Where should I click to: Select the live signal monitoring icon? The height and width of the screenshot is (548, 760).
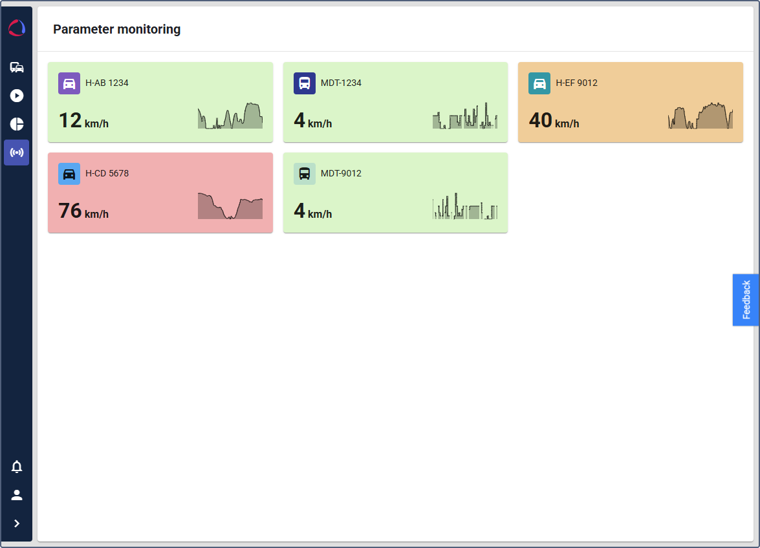click(17, 153)
